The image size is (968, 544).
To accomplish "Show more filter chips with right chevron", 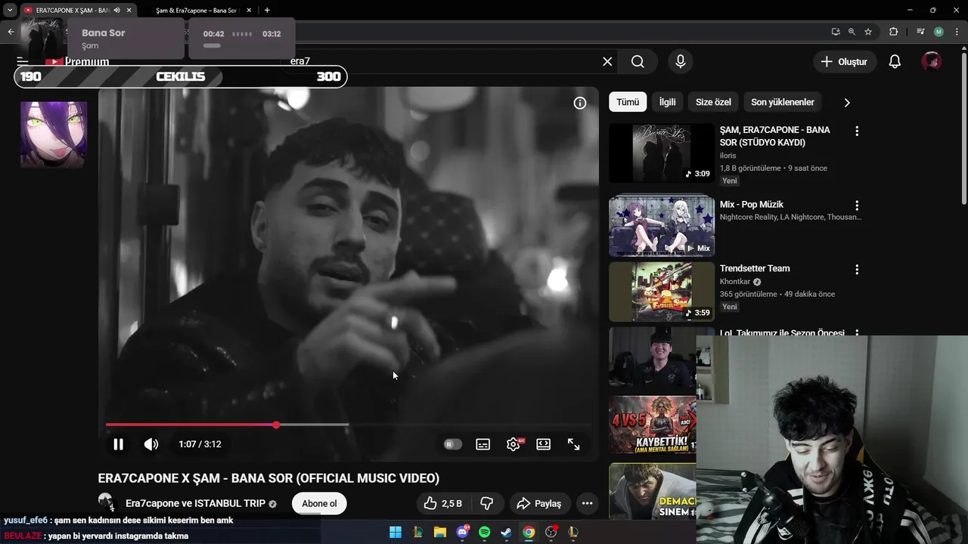I will [x=847, y=102].
